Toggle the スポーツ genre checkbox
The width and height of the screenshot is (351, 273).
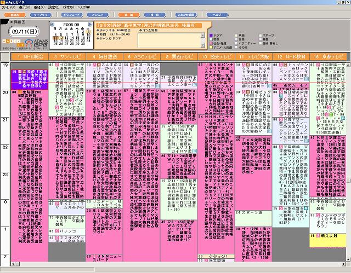pos(261,35)
